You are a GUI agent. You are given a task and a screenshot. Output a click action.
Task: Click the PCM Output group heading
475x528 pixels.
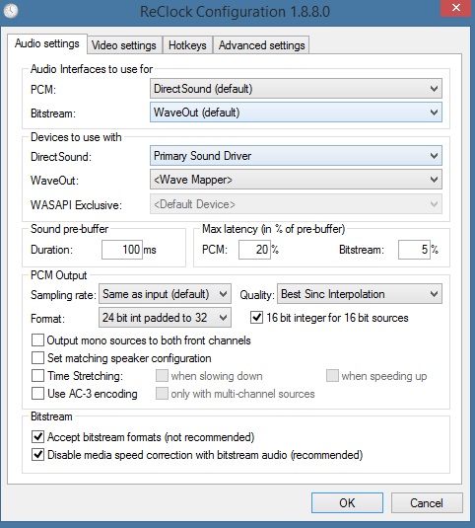click(59, 275)
